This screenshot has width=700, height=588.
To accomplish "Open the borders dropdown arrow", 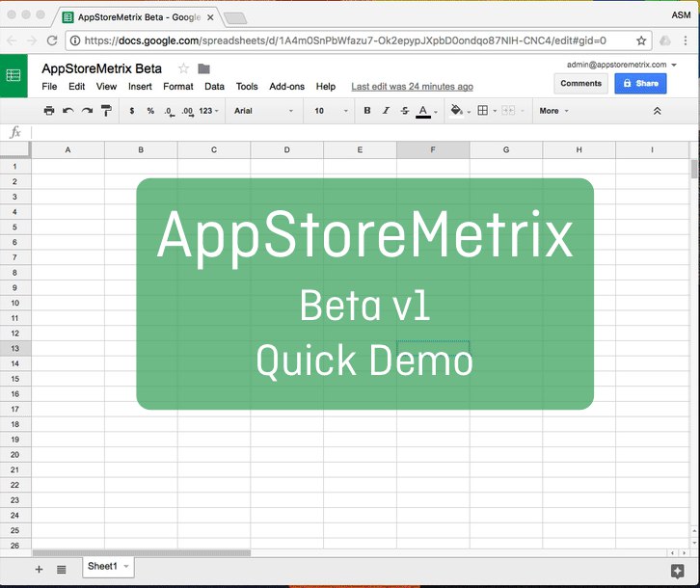I will pos(495,111).
